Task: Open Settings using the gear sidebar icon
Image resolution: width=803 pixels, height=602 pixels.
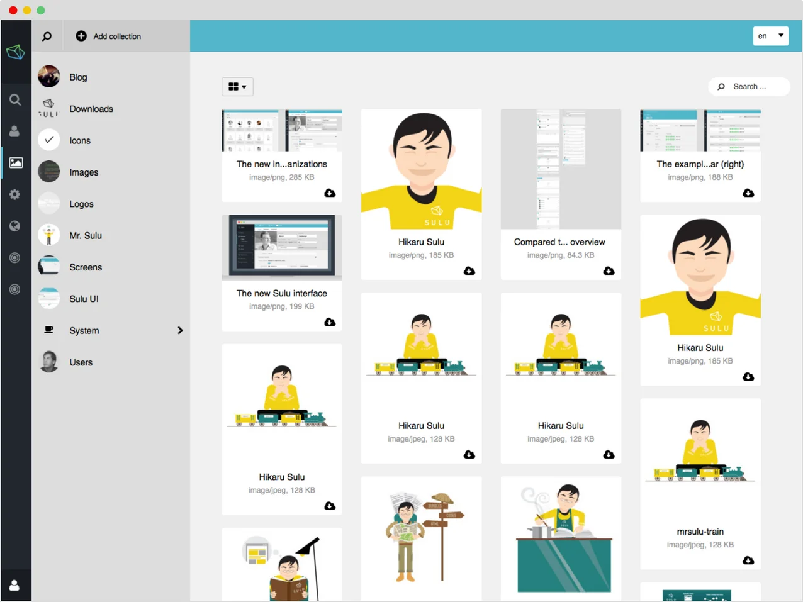Action: 15,194
